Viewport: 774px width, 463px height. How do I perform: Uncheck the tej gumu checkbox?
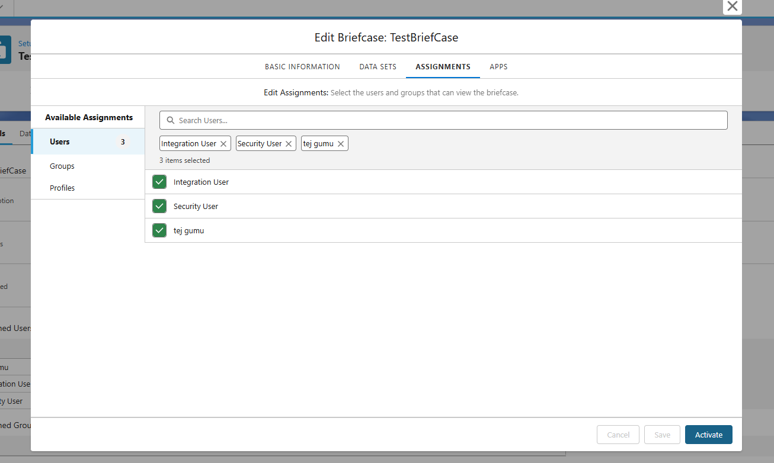click(159, 231)
